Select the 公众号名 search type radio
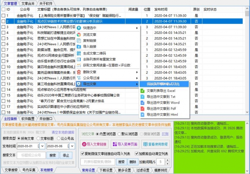 pos(59,138)
